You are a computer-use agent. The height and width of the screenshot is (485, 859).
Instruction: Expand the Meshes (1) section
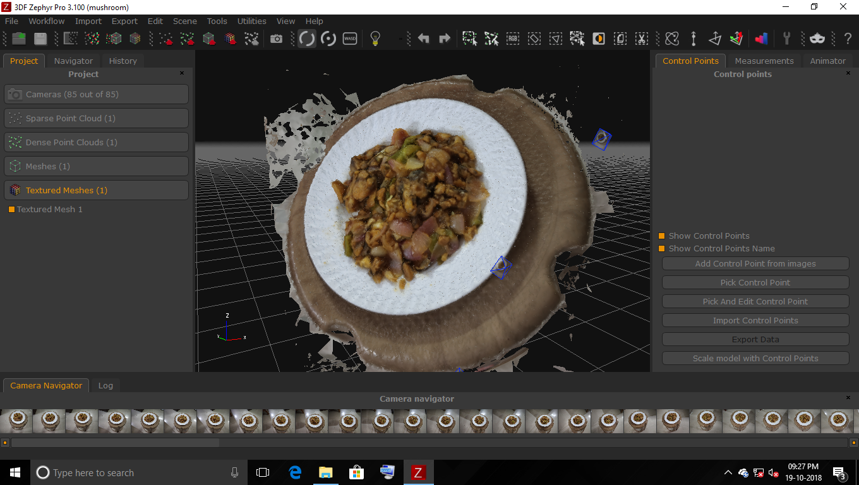tap(97, 166)
